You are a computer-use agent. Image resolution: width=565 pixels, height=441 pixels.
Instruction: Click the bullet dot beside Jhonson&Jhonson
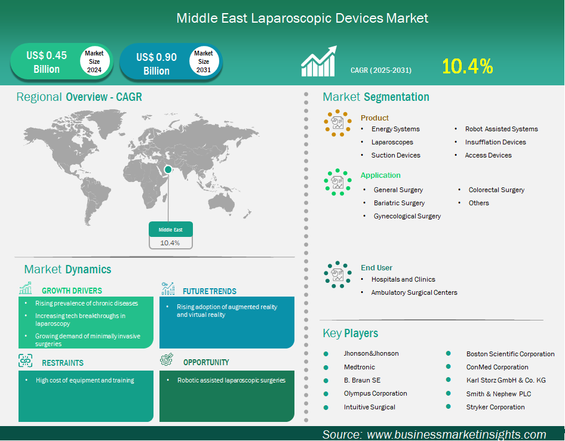point(326,354)
